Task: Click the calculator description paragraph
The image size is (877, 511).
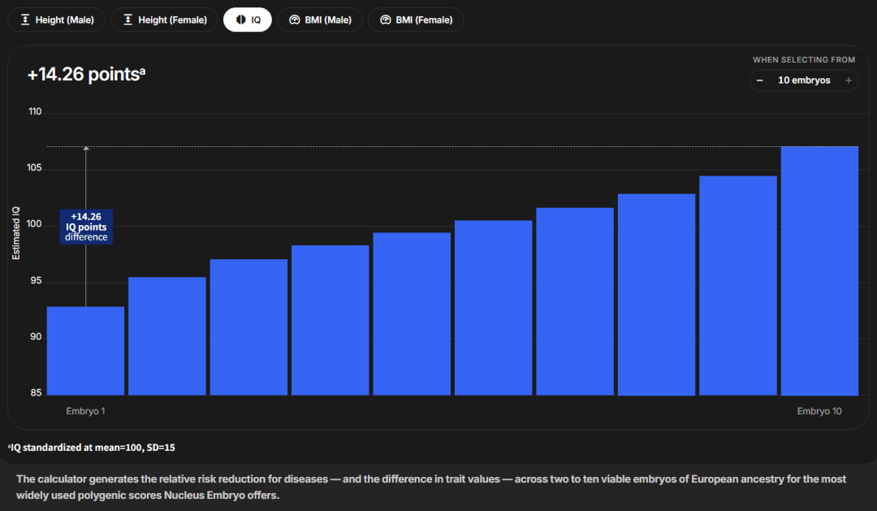Action: pyautogui.click(x=430, y=487)
